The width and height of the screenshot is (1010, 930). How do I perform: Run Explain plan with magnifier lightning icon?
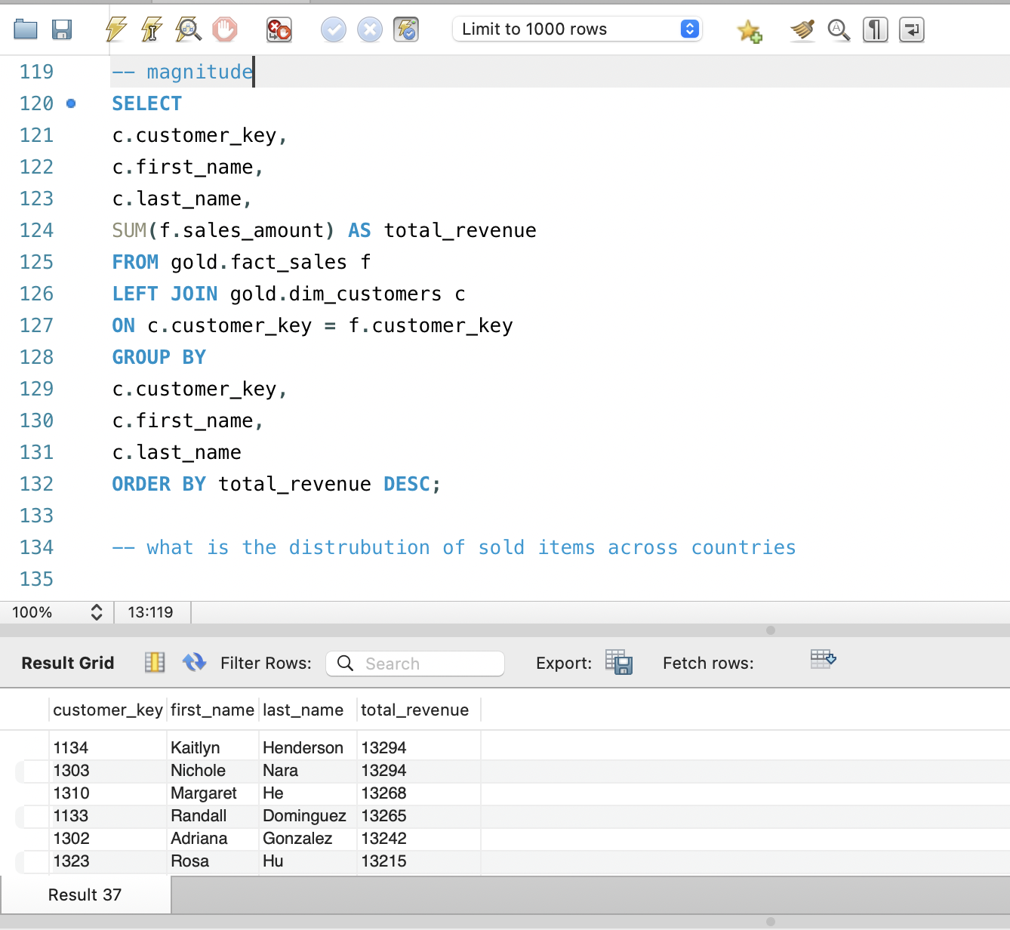(188, 30)
